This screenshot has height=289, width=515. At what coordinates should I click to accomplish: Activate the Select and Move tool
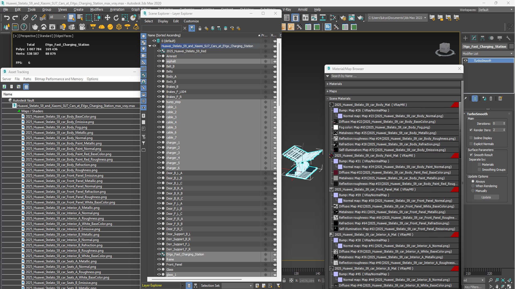tap(107, 18)
